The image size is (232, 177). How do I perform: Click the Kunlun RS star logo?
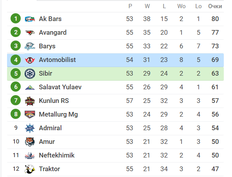point(30,101)
